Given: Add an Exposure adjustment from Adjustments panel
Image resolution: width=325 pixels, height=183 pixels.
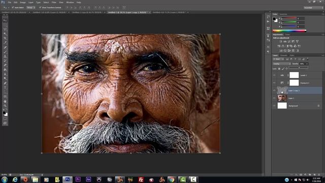Looking at the screenshot, I should [x=293, y=42].
